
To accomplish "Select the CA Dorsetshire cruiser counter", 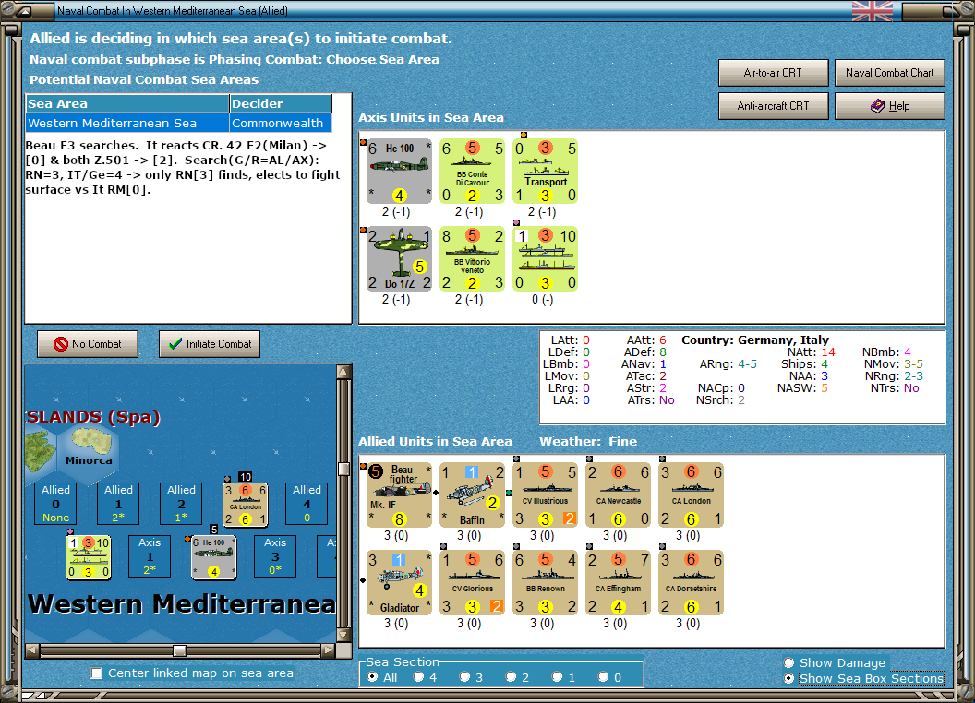I will [x=691, y=582].
